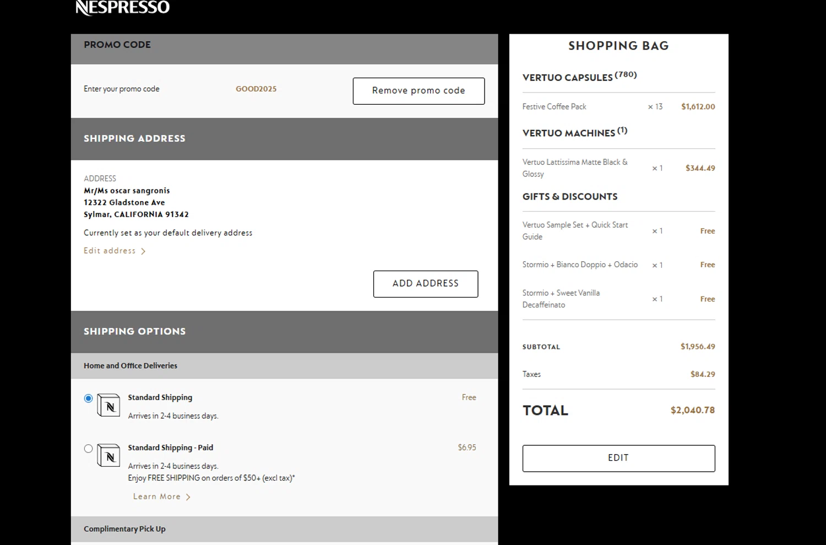Click the SHIPPING ADDRESS section header

284,139
